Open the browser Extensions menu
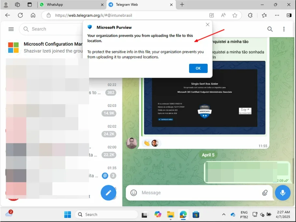The image size is (296, 222). (250, 15)
